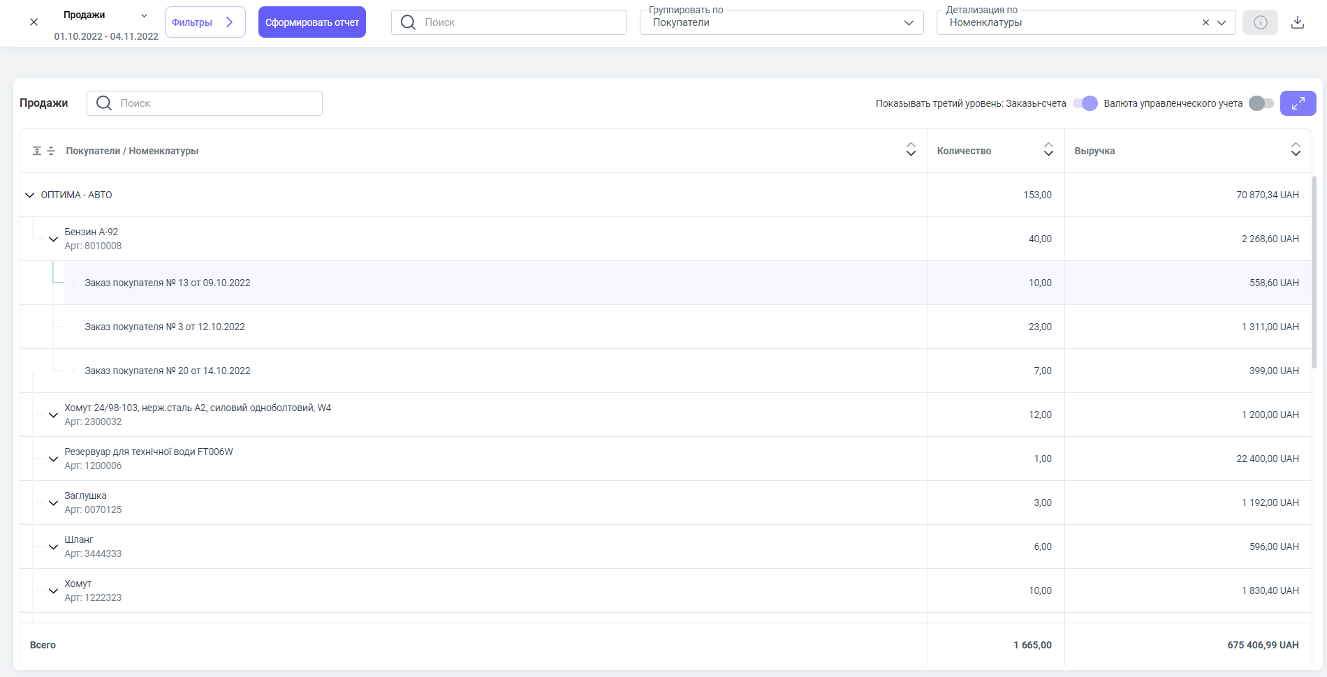Expand the Шланг item row
The image size is (1327, 677).
[x=53, y=547]
